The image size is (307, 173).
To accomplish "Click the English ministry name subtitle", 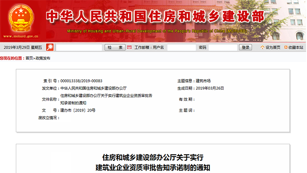I will click(157, 31).
